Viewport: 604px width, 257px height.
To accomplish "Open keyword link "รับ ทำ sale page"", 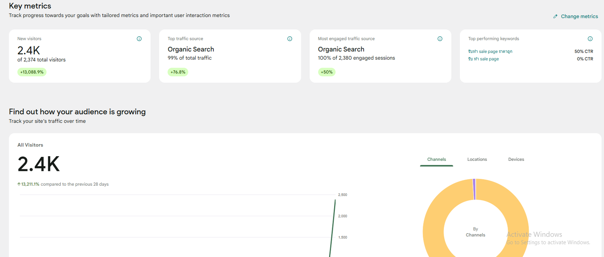I will tap(484, 59).
